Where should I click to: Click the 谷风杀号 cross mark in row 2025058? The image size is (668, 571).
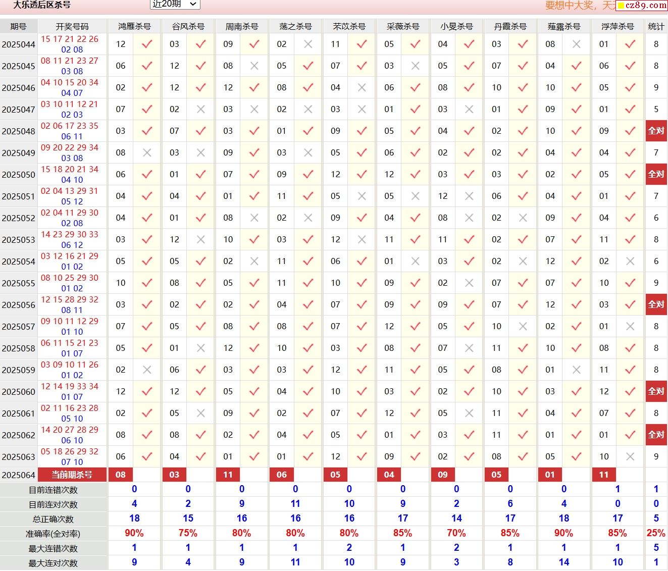[x=200, y=348]
